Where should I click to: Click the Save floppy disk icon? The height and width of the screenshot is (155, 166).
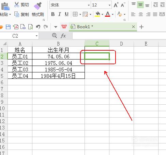coord(8,27)
